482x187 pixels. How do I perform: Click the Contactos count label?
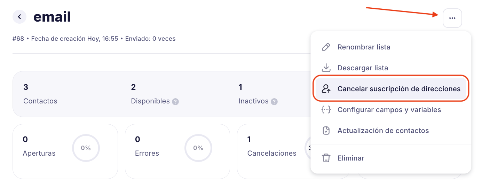(40, 101)
